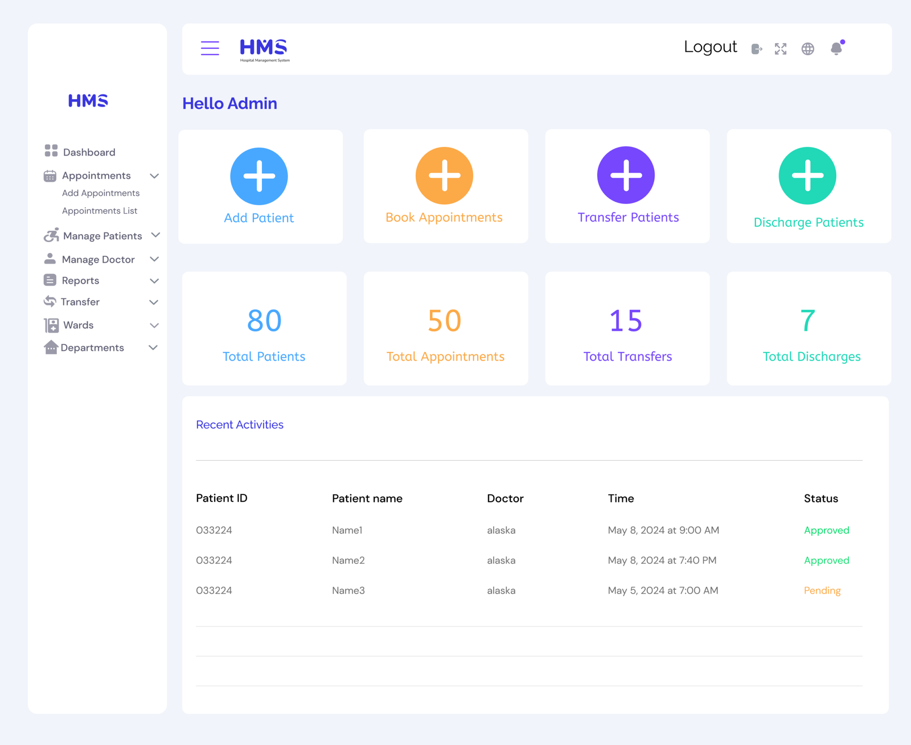Toggle fullscreen with the expand icon
Viewport: 911px width, 745px height.
click(780, 49)
